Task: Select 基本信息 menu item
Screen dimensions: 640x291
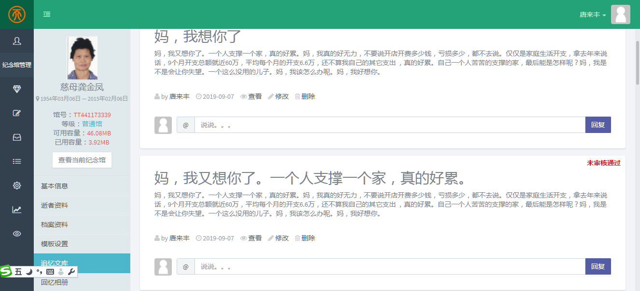Action: pos(55,186)
